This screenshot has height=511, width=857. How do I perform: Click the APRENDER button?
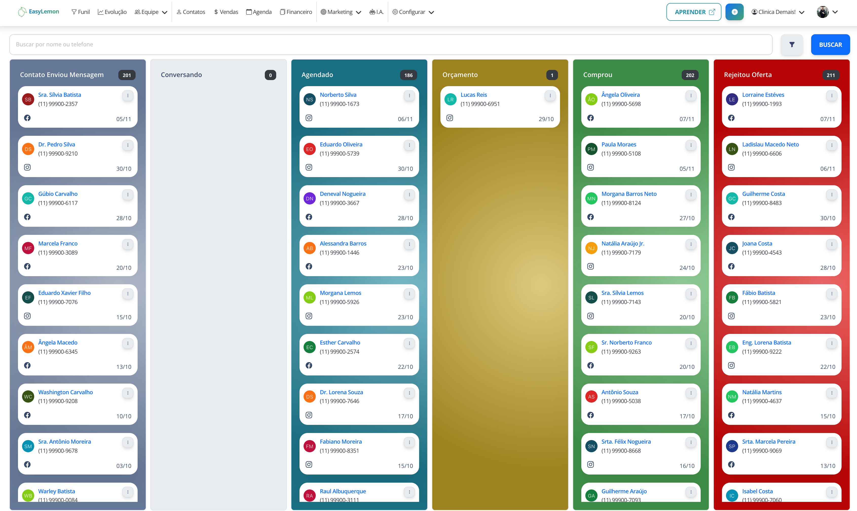pyautogui.click(x=694, y=12)
